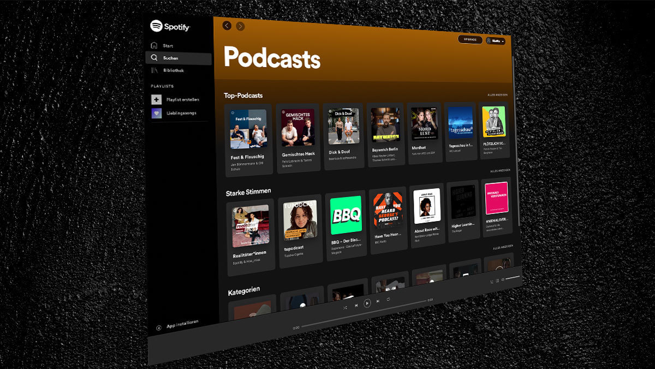Click the Fest & Flauschig title text

248,157
